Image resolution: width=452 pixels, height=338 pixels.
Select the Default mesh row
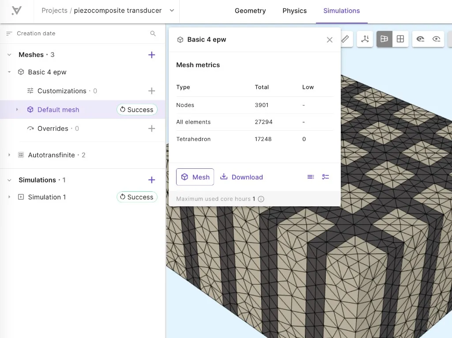pyautogui.click(x=83, y=110)
